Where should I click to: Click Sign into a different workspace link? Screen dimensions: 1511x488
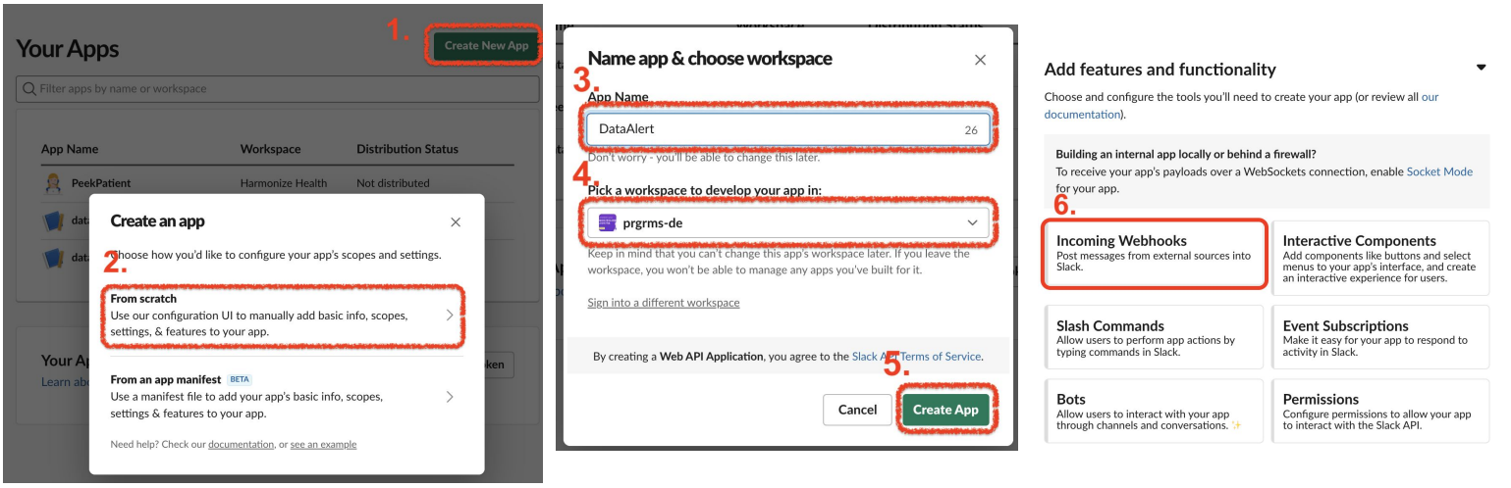point(664,302)
